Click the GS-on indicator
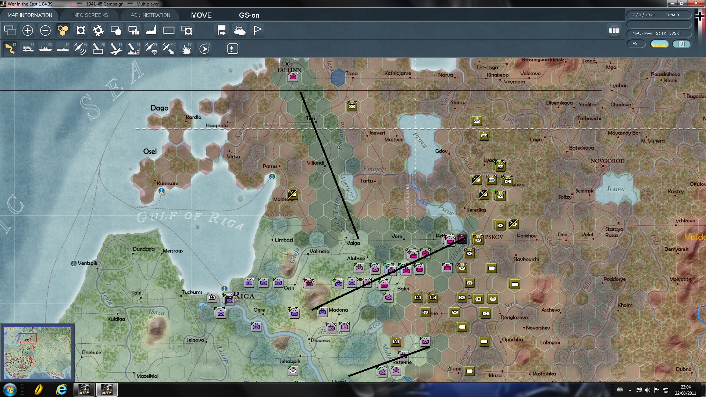This screenshot has height=397, width=706. coord(249,15)
